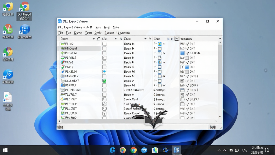Screen dimensions: 275x155
Task: Click the TLVFUL7 row icon
Action: pos(63,94)
